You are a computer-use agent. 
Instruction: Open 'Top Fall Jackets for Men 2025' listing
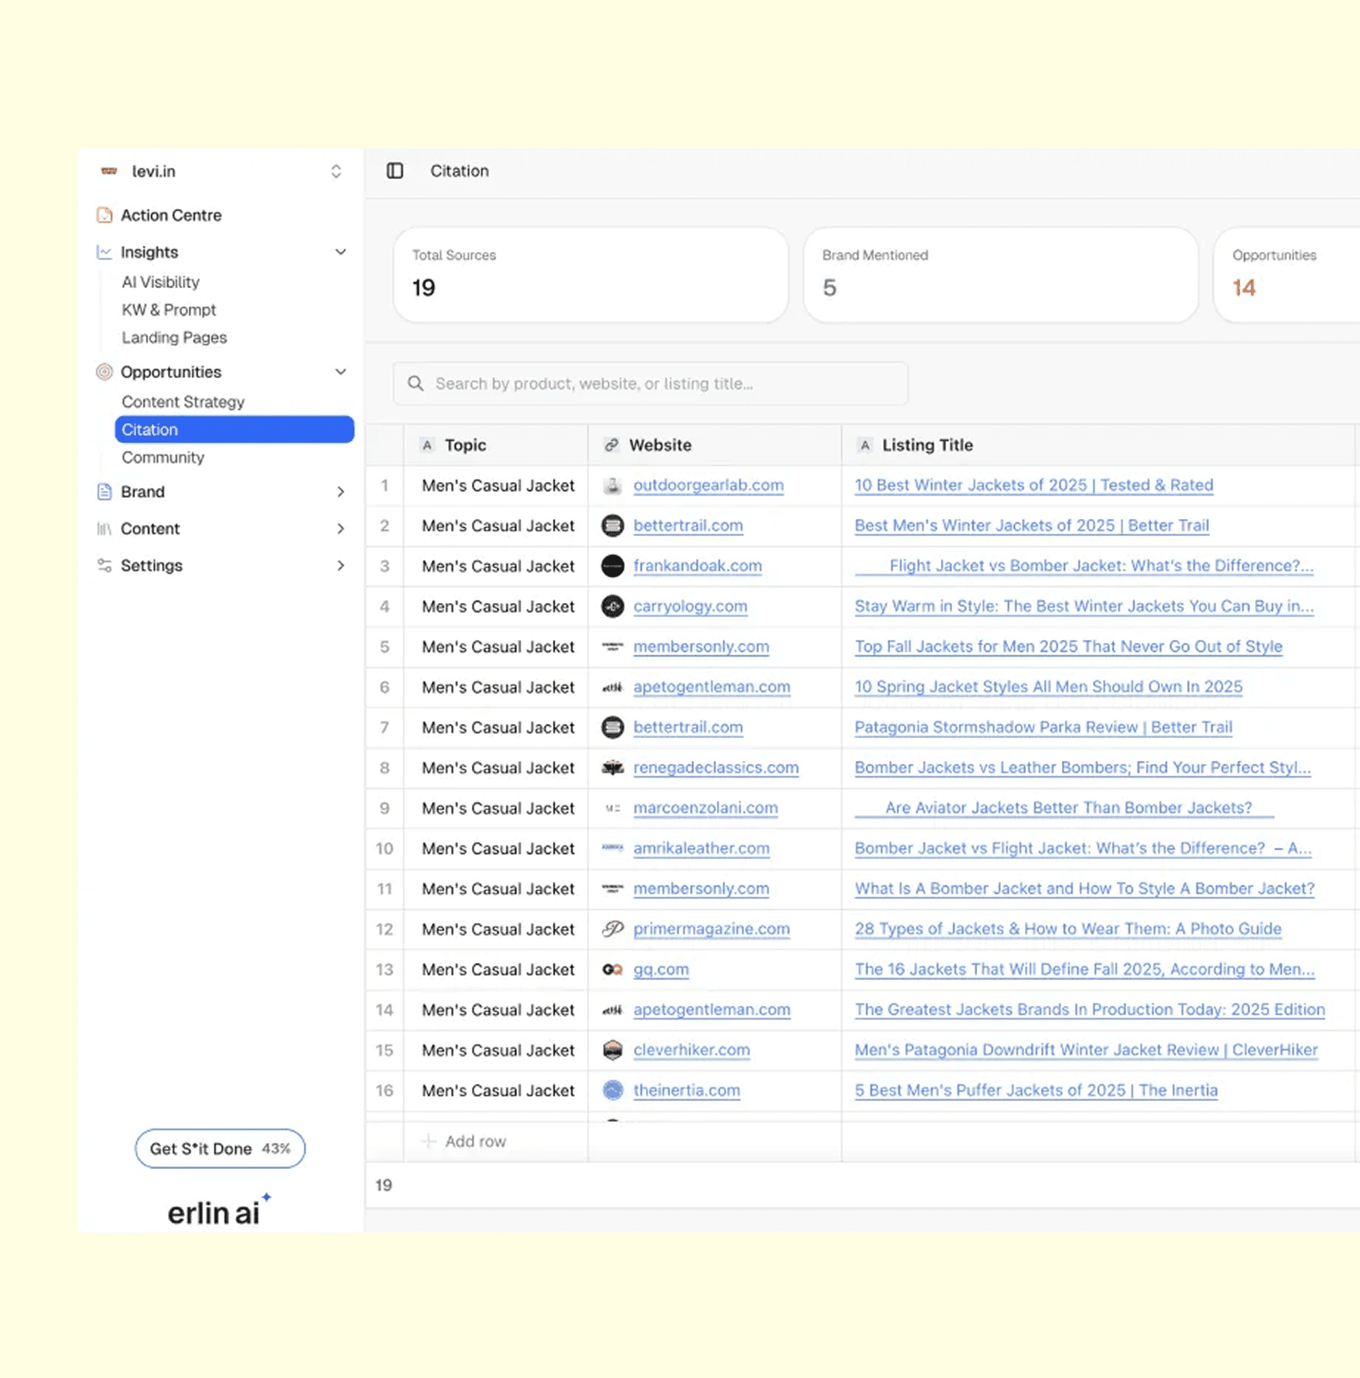point(1068,647)
